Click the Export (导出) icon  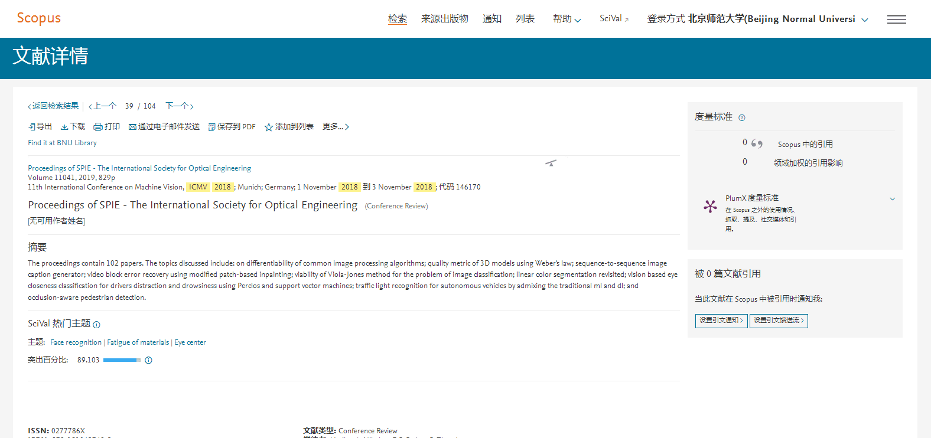point(32,127)
